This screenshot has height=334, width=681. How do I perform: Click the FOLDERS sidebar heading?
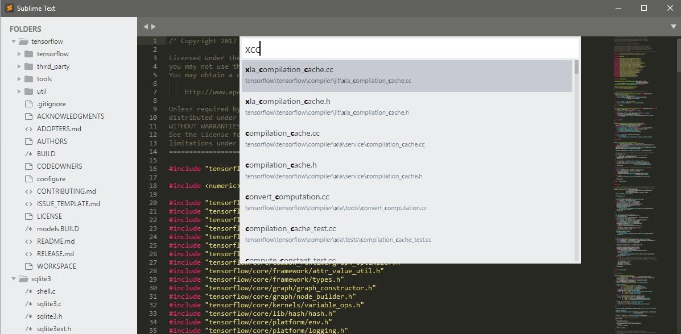(26, 29)
